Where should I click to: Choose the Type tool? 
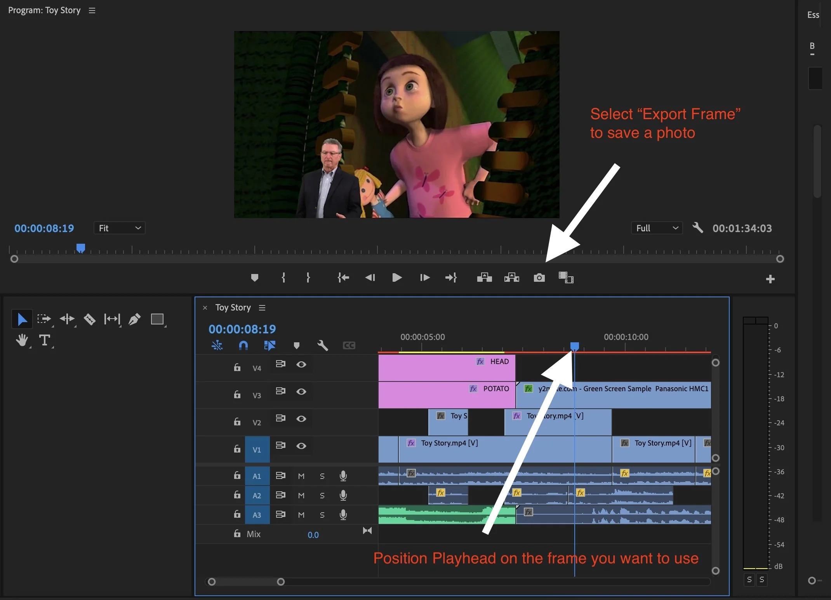click(x=45, y=340)
